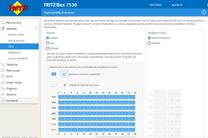Viewport: 208px width, 138px height.
Task: Click the lun minutes budget field
Action: point(174,93)
